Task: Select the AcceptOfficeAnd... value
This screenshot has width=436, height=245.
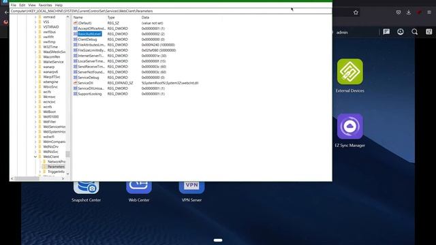Action: pyautogui.click(x=91, y=29)
